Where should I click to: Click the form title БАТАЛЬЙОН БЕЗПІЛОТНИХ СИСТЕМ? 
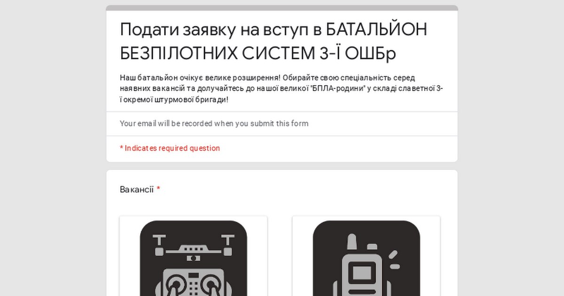coord(274,41)
